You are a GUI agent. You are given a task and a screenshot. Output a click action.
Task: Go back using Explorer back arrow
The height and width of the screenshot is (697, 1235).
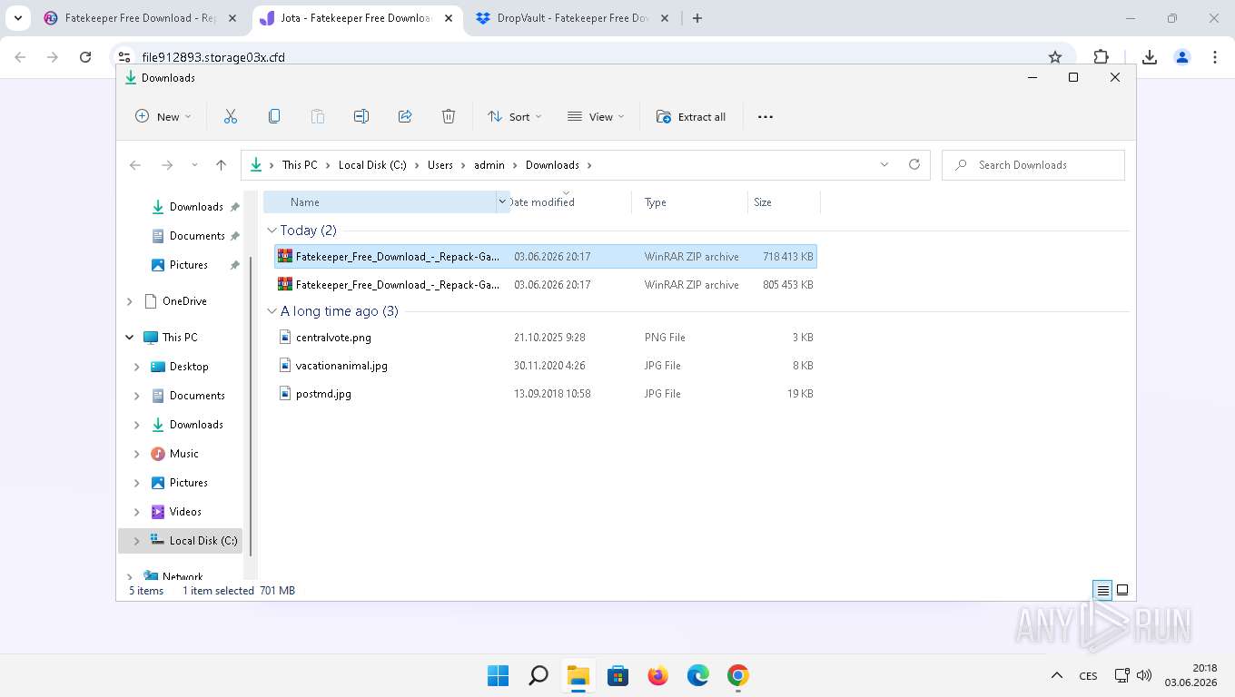click(x=135, y=164)
